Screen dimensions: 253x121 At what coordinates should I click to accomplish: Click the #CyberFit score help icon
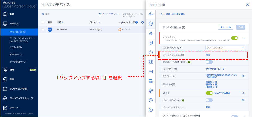(137, 22)
